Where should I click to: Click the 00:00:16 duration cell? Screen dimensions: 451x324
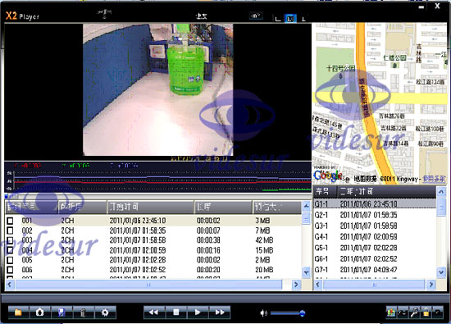(208, 250)
